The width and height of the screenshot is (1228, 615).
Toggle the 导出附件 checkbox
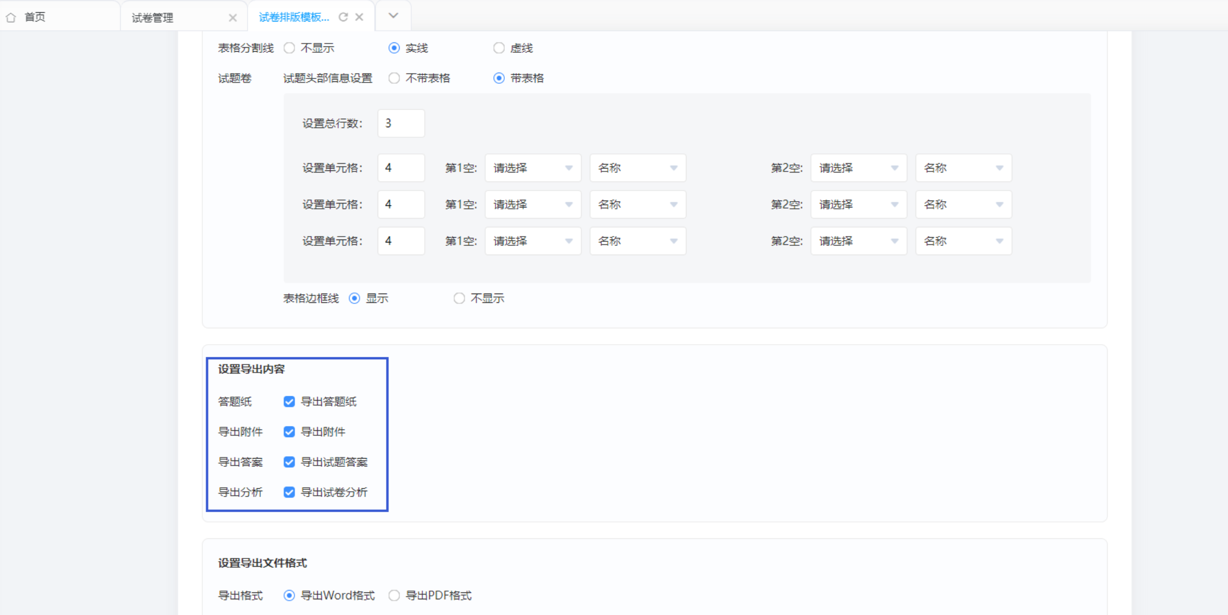tap(289, 432)
